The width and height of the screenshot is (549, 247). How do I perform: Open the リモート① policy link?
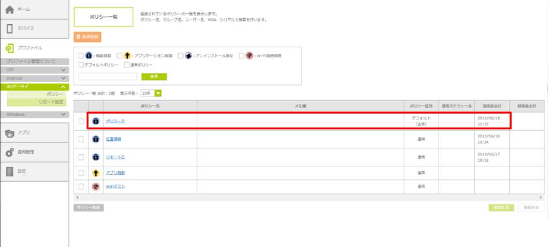click(x=115, y=158)
